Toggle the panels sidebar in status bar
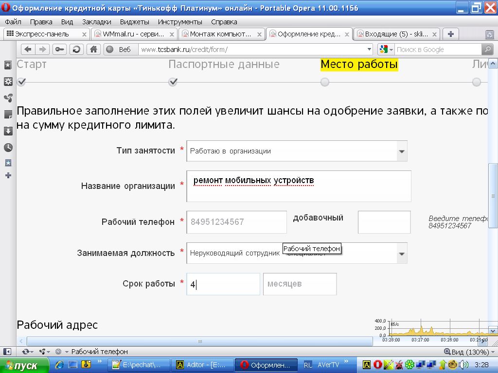The height and width of the screenshot is (373, 498). click(7, 352)
